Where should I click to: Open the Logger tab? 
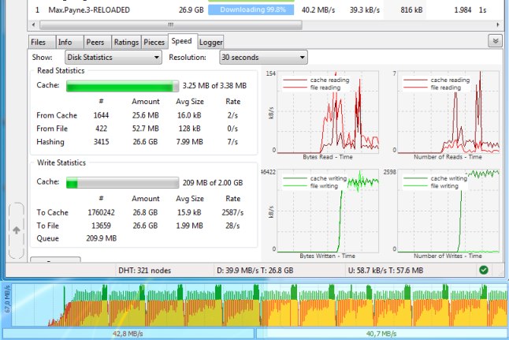tap(210, 43)
